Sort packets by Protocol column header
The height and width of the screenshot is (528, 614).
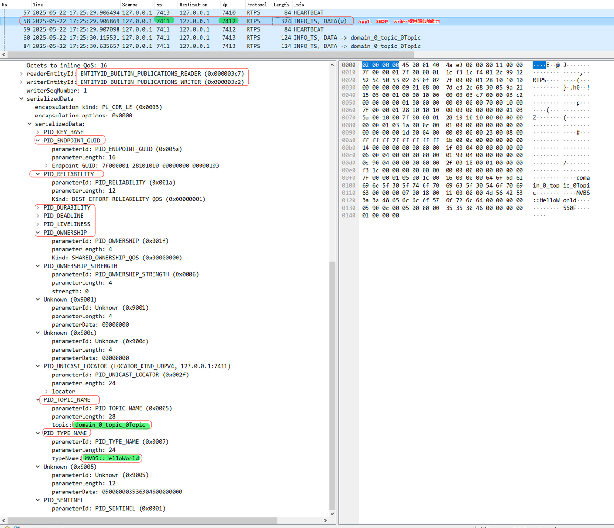click(x=257, y=4)
